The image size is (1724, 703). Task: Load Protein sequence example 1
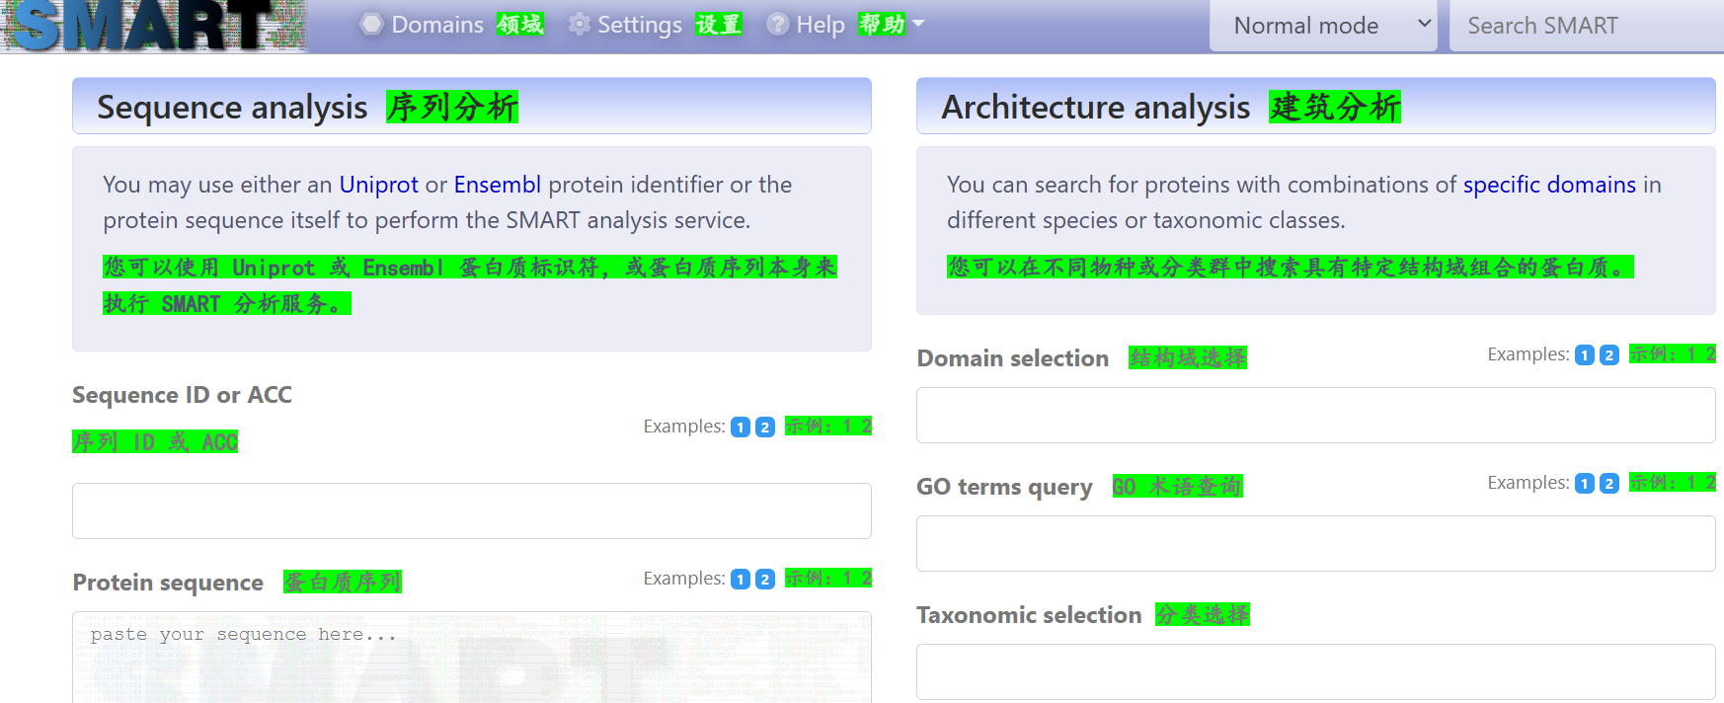[741, 580]
